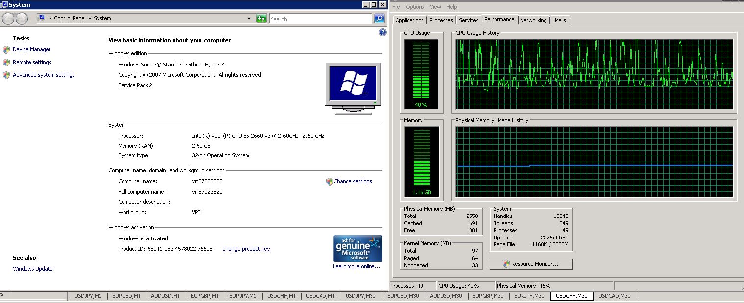Click Change settings link
Image resolution: width=744 pixels, height=303 pixels.
click(352, 181)
